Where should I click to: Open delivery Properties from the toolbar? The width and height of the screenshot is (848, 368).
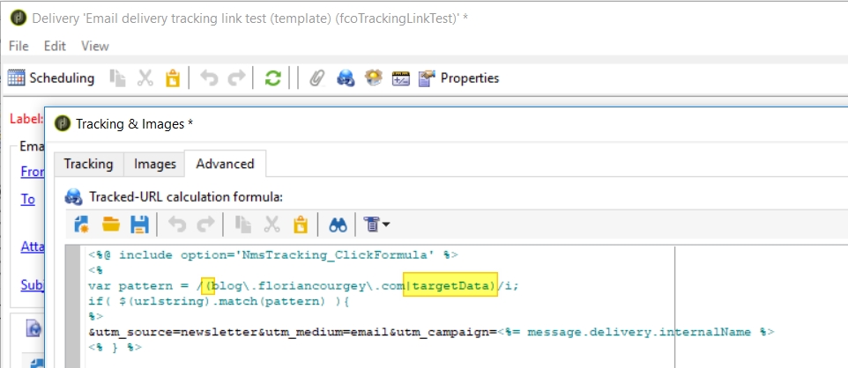pos(459,78)
